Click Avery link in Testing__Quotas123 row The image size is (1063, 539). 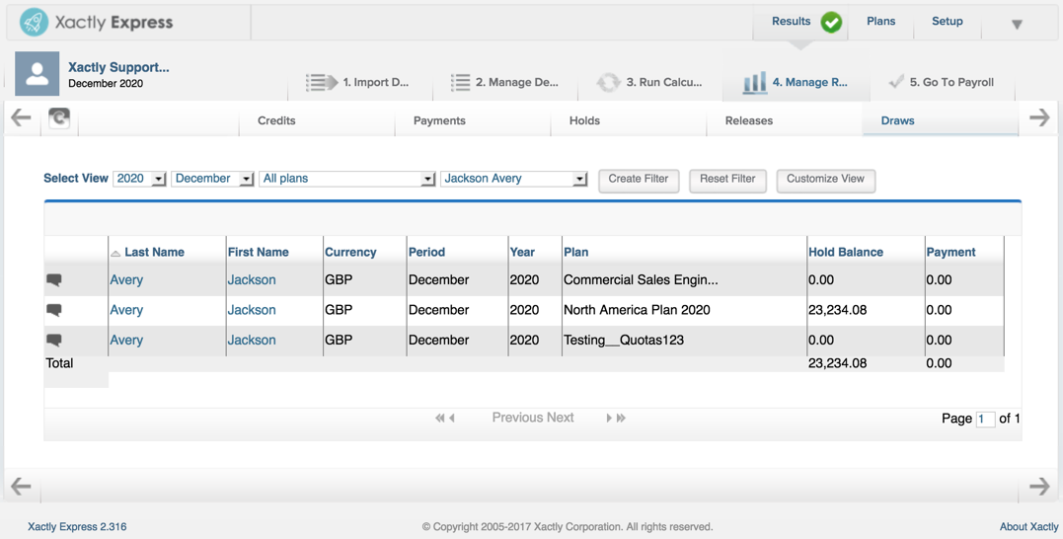point(126,341)
